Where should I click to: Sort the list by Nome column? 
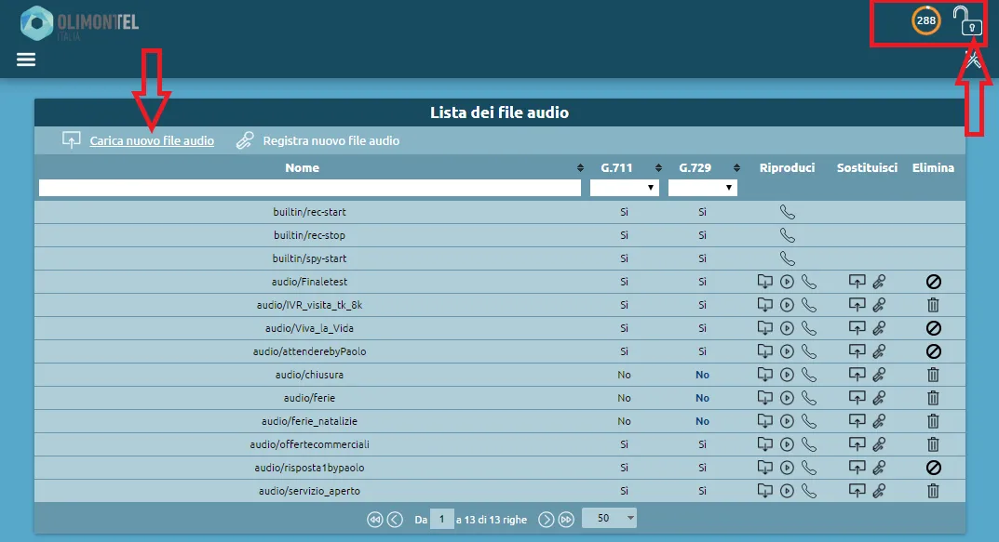(581, 168)
